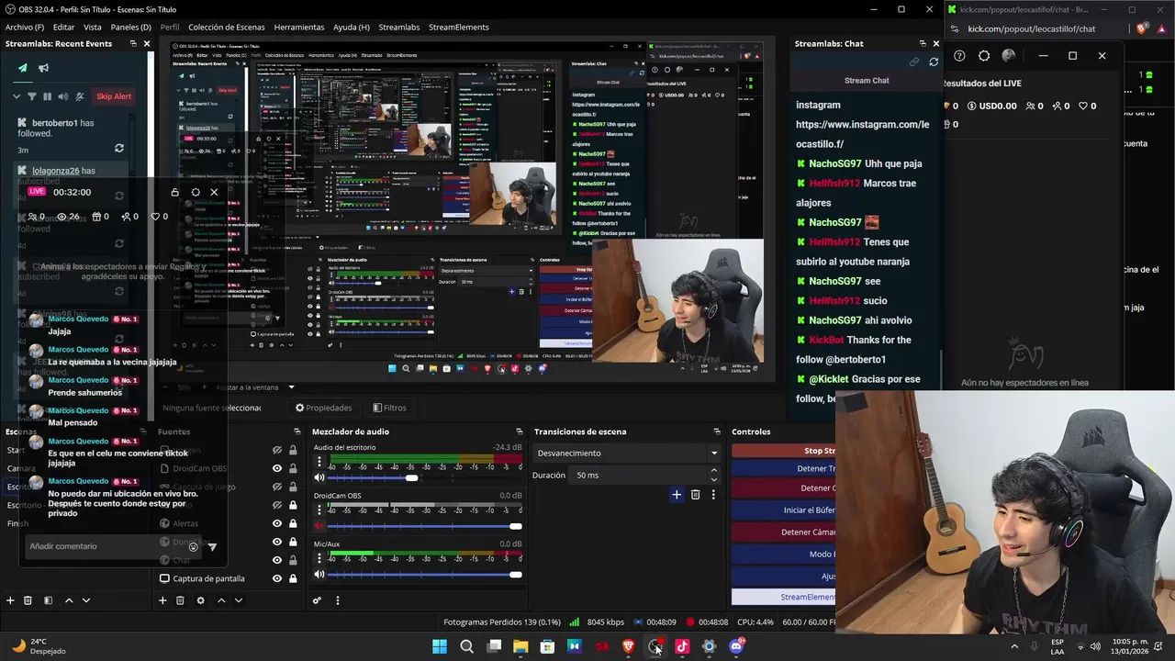Screen dimensions: 1175x661
Task: Open settings gear on the LIVE overlay
Action: (196, 193)
